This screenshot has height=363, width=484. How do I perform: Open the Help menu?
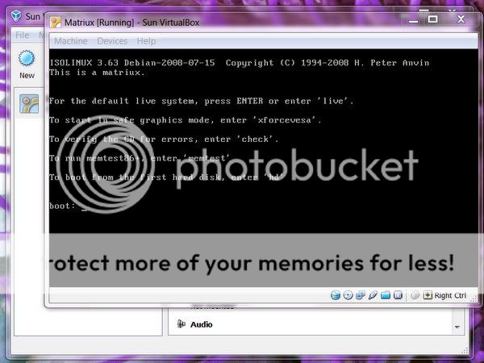(x=146, y=41)
